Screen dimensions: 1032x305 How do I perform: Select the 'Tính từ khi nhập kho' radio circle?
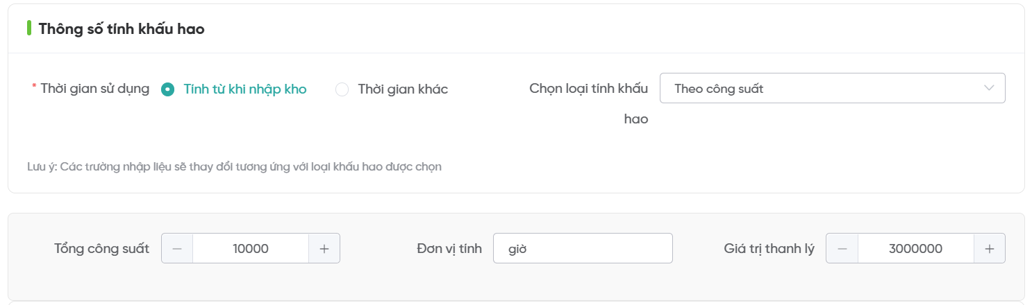tap(167, 89)
